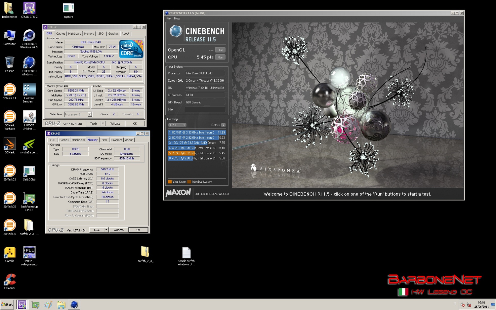Open the Cestino recycle bin
The image size is (496, 310).
coord(10,64)
